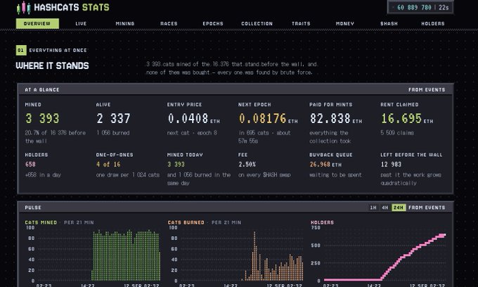The width and height of the screenshot is (478, 287).
Task: Open the Epochs tab
Action: click(x=213, y=23)
